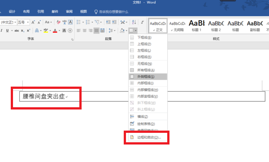
Task: Toggle Distributed alignment button
Action: (102, 31)
